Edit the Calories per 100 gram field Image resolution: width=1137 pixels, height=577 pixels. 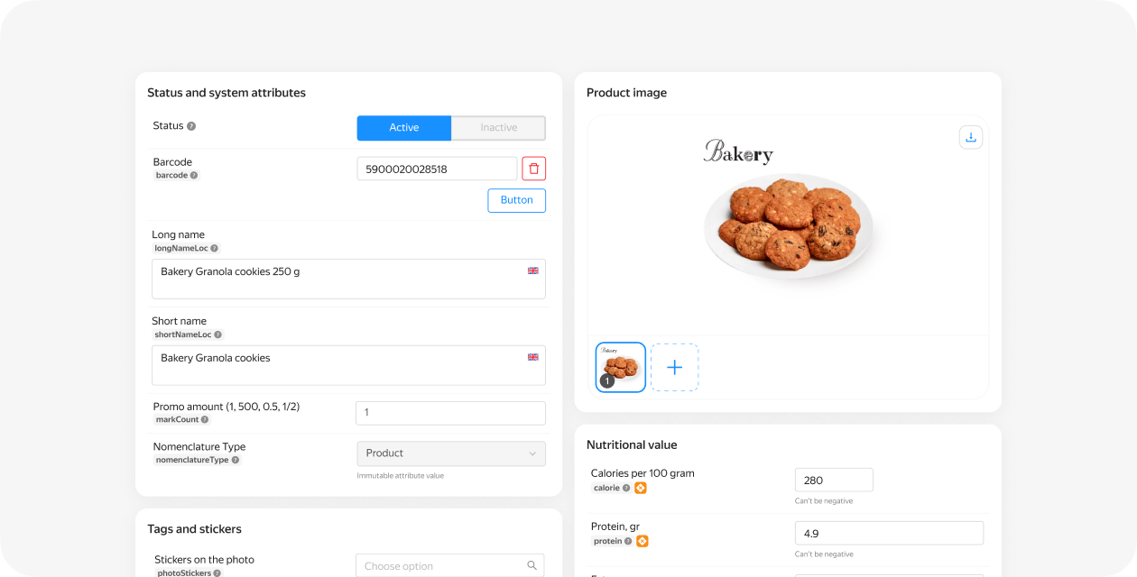833,480
